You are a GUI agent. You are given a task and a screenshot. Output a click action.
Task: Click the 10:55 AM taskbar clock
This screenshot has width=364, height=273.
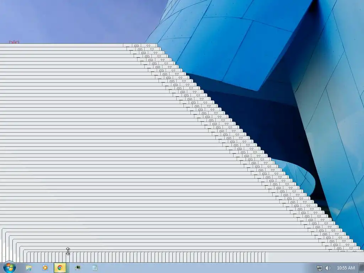click(x=346, y=268)
